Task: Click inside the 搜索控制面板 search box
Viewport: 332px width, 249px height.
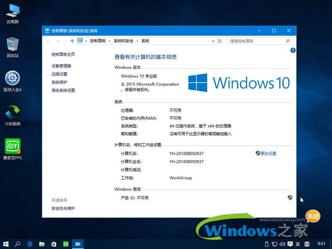Action: pyautogui.click(x=257, y=41)
